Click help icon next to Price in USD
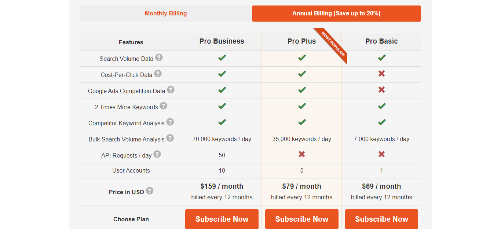This screenshot has width=501, height=229. (149, 191)
